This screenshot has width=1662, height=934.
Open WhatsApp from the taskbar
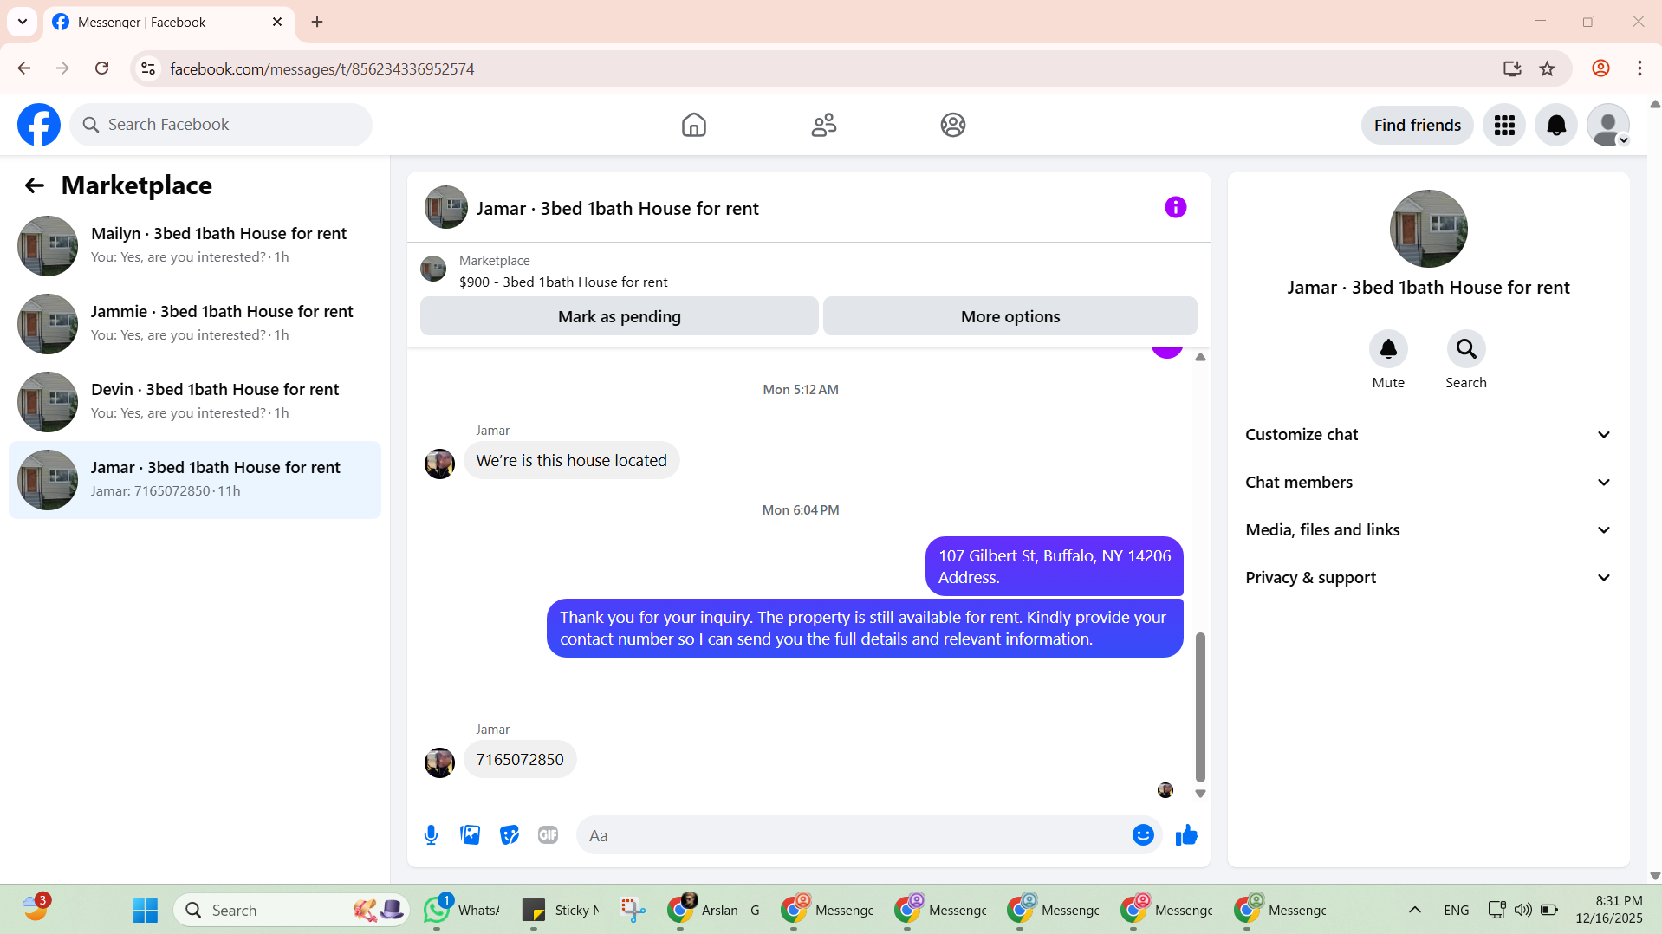click(462, 910)
